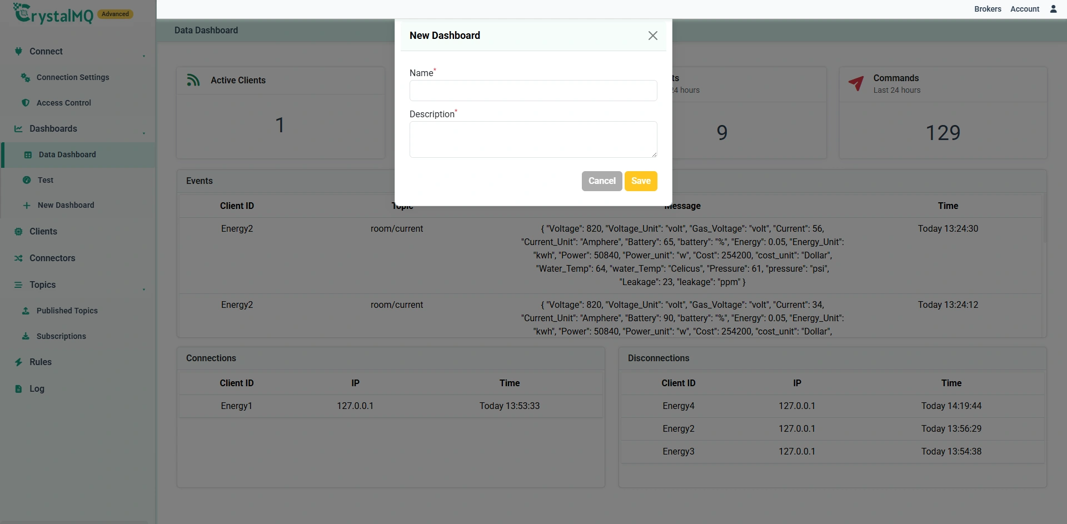This screenshot has height=524, width=1067.
Task: Click Energy3 in Disconnections table
Action: coord(679,452)
